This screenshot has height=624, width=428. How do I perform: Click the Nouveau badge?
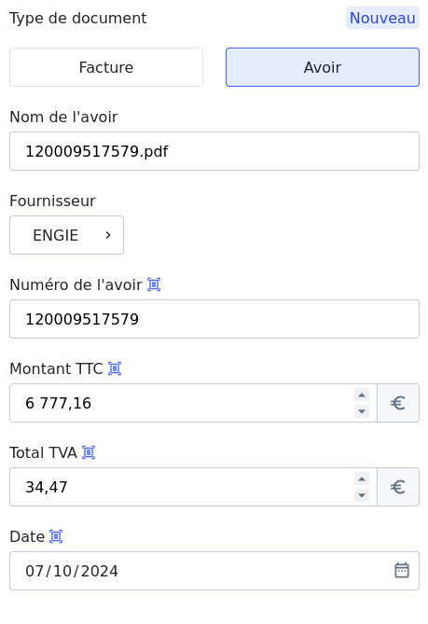(x=382, y=18)
